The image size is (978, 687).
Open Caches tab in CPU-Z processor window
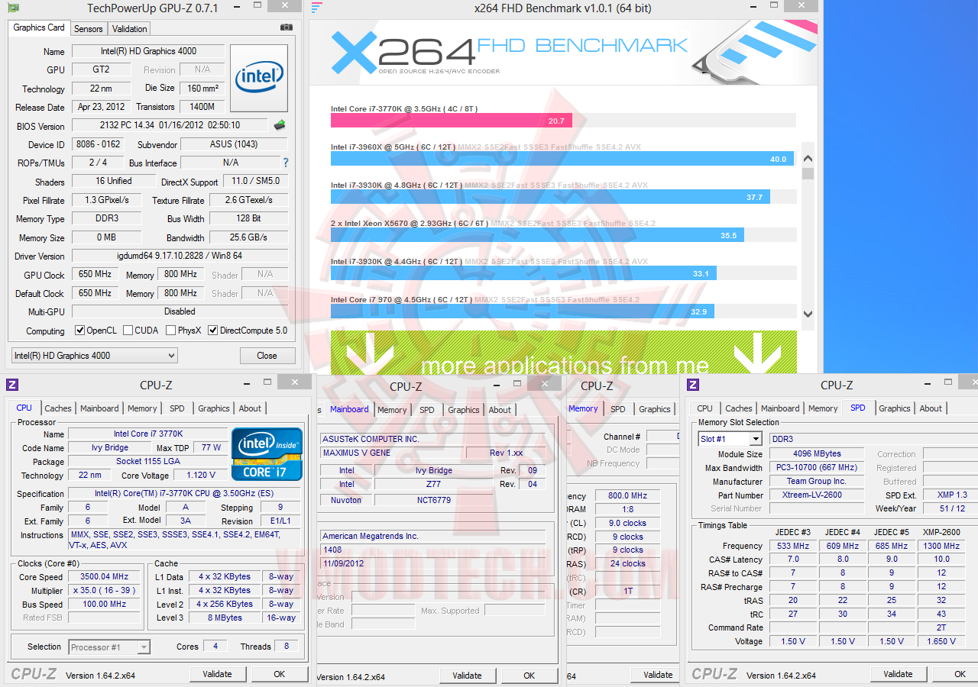[x=58, y=408]
